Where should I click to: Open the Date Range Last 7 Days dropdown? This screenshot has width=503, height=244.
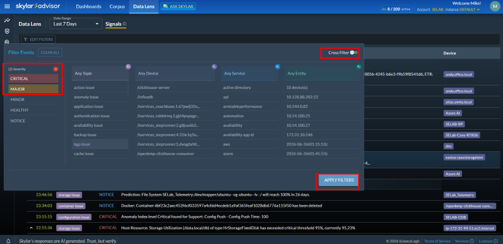click(76, 23)
